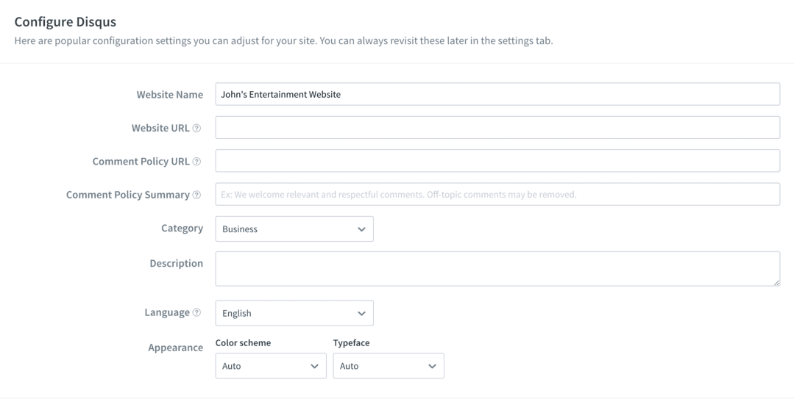Click the Appearance section label
Image resolution: width=794 pixels, height=399 pixels.
click(175, 348)
